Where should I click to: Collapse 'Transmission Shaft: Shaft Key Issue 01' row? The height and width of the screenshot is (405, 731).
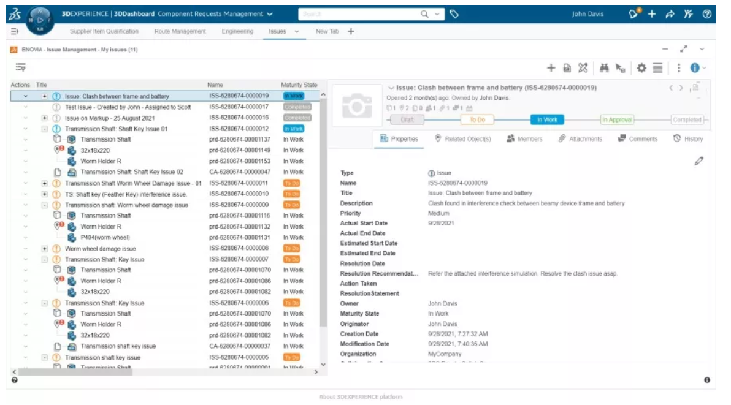pyautogui.click(x=44, y=129)
